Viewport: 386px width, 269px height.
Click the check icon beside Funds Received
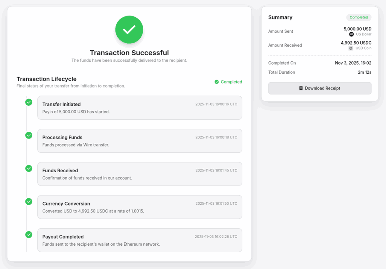(x=29, y=168)
